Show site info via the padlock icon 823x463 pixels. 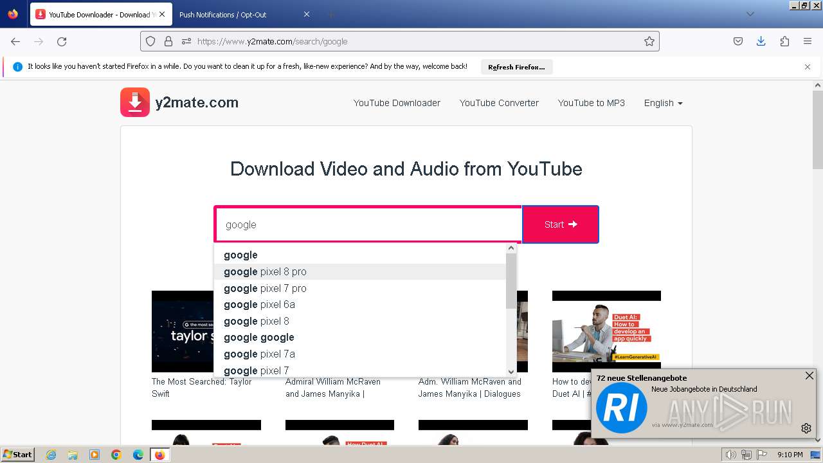[x=168, y=41]
